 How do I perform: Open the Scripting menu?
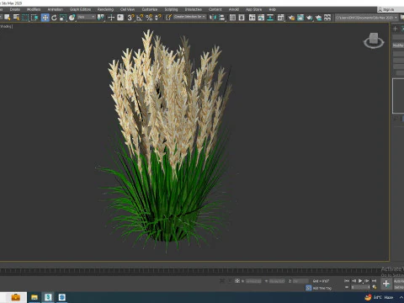coord(171,9)
